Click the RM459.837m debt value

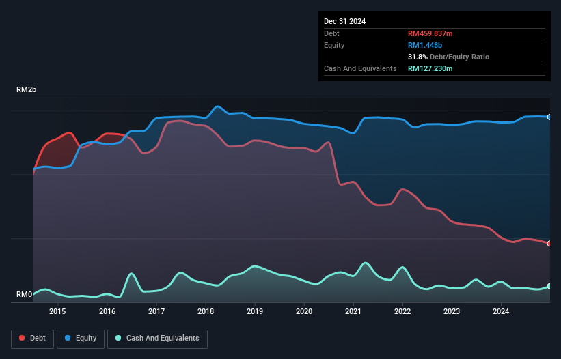point(430,33)
